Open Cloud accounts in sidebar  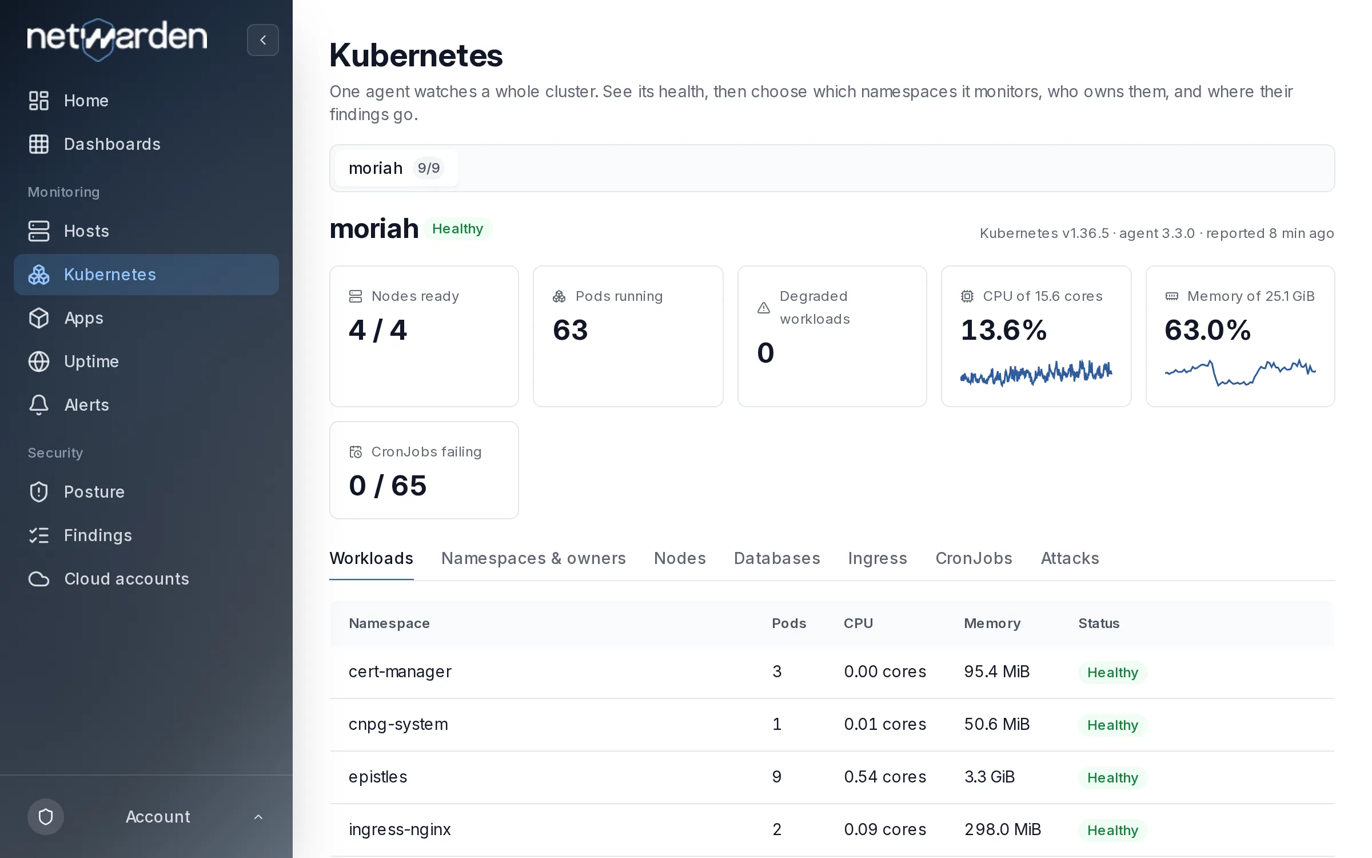(127, 579)
